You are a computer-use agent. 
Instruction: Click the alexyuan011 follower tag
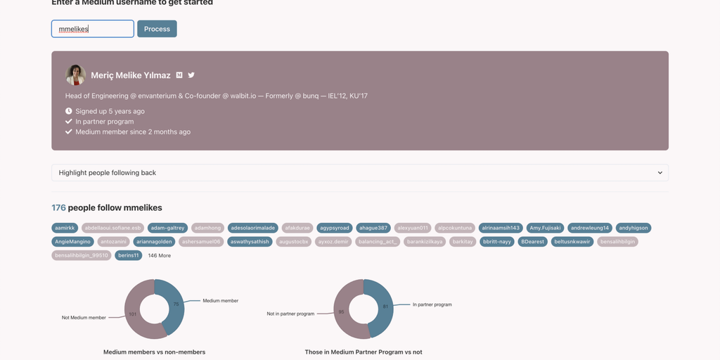tap(413, 228)
